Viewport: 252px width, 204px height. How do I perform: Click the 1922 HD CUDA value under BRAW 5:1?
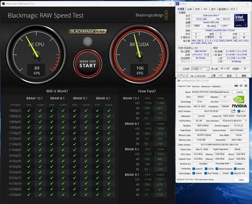(x=161, y=154)
